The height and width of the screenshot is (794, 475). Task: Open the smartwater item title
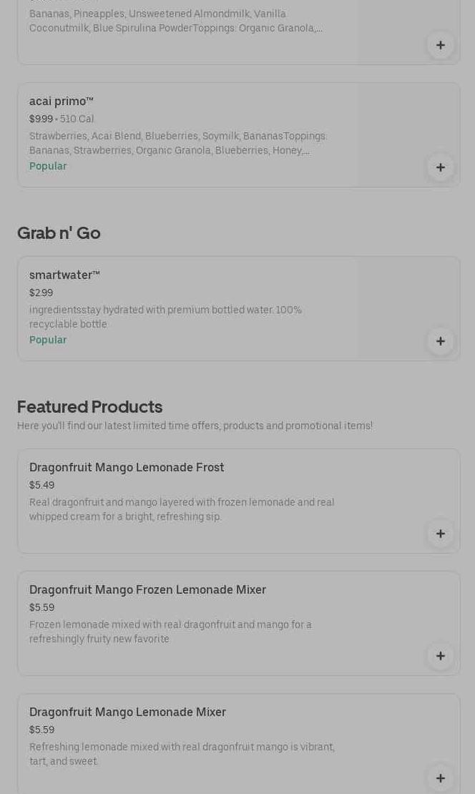click(64, 275)
